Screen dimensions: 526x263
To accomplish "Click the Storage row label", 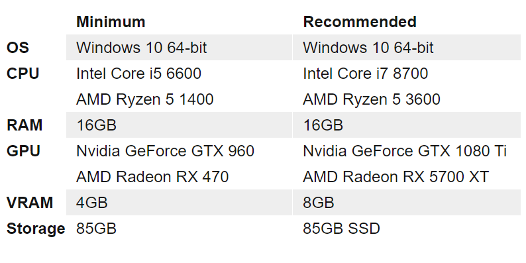I will (x=36, y=229).
